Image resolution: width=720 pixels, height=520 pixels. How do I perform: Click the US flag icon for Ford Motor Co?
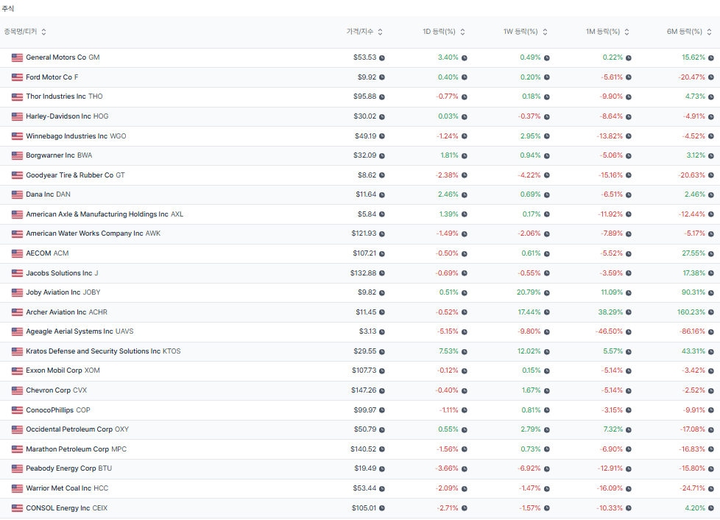pyautogui.click(x=17, y=77)
